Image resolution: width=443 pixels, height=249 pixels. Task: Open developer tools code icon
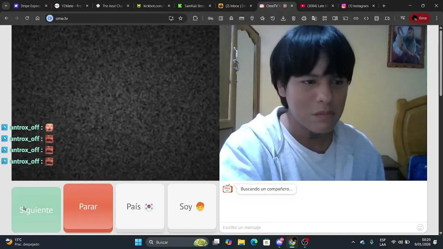point(366,18)
